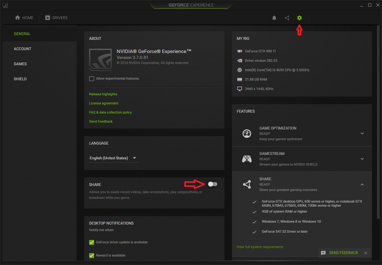This screenshot has width=382, height=265.
Task: Select the General settings tab
Action: click(39, 34)
